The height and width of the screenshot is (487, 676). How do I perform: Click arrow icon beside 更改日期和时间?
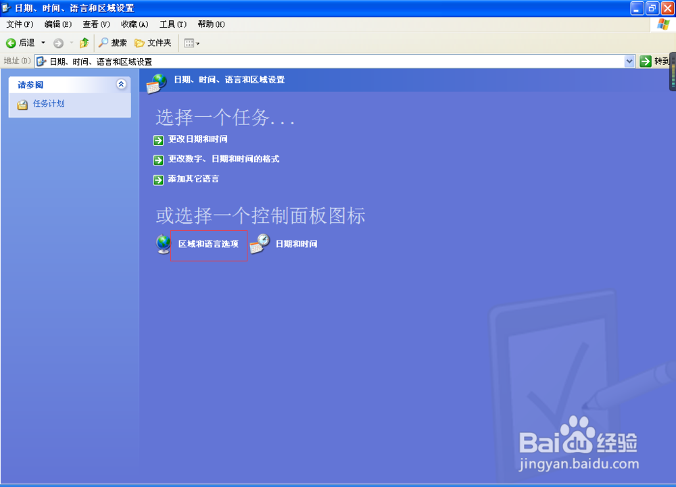coord(158,140)
